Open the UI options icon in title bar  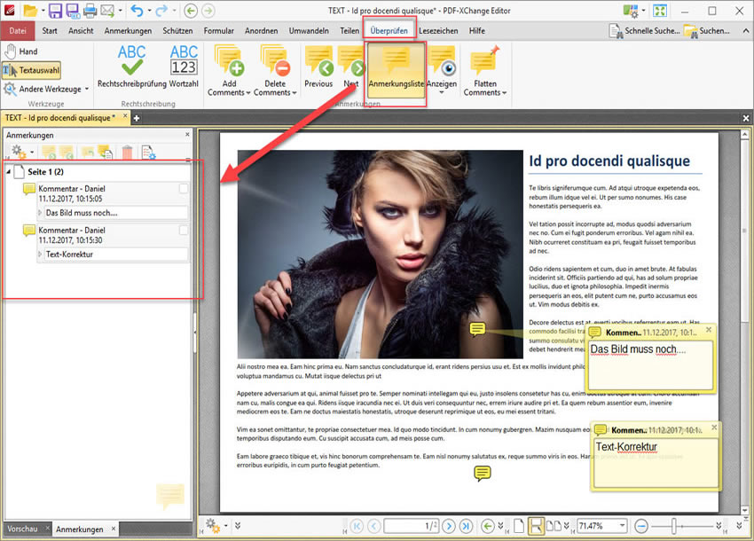click(631, 11)
